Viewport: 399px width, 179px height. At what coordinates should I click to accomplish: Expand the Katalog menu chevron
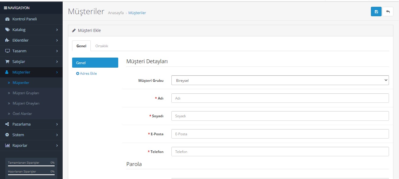[x=57, y=30]
